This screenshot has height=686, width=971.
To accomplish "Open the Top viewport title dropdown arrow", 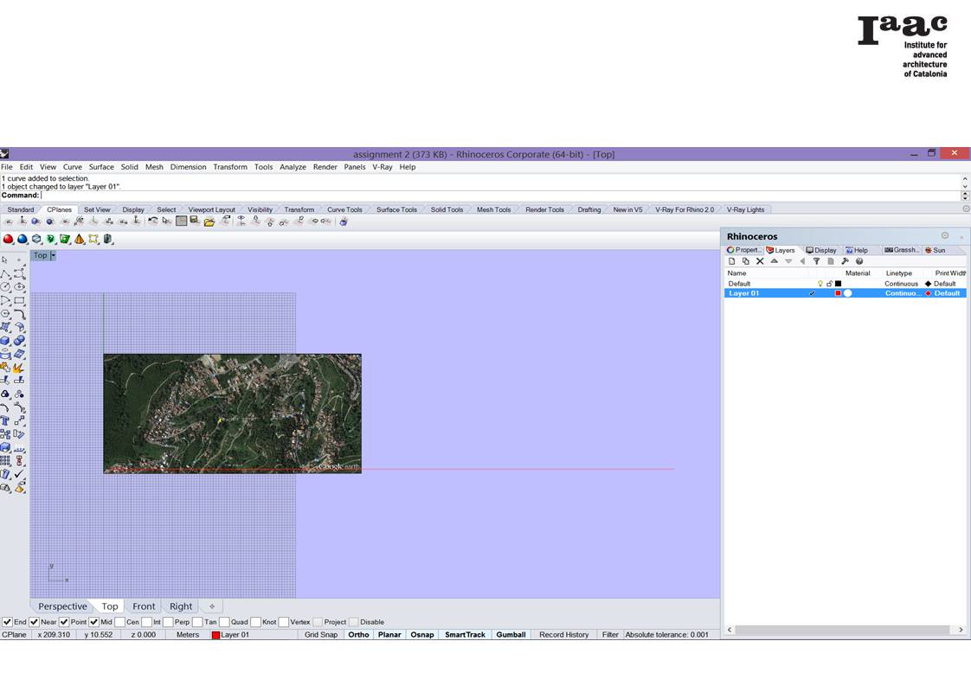I will [53, 256].
